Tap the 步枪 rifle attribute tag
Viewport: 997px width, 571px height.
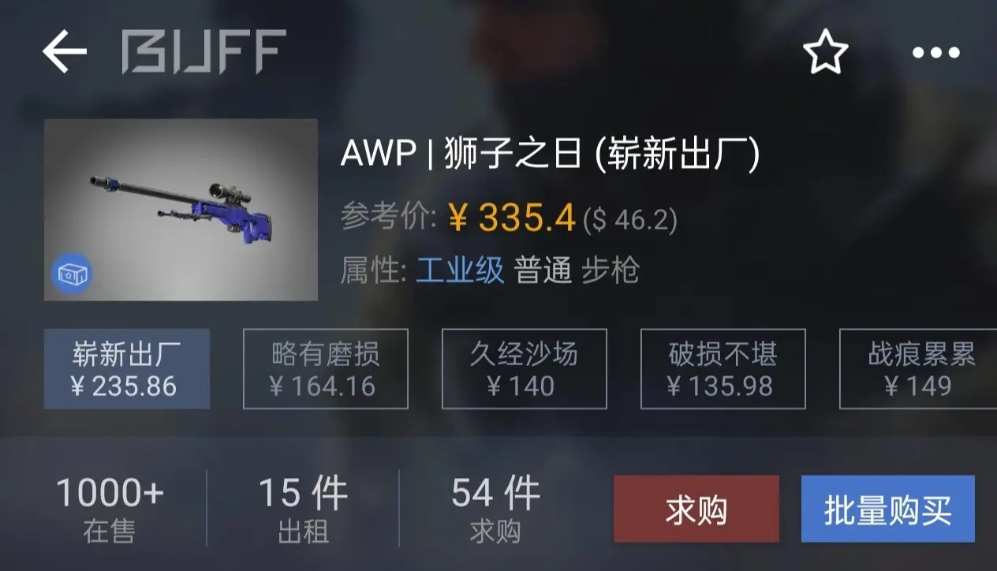coord(611,271)
